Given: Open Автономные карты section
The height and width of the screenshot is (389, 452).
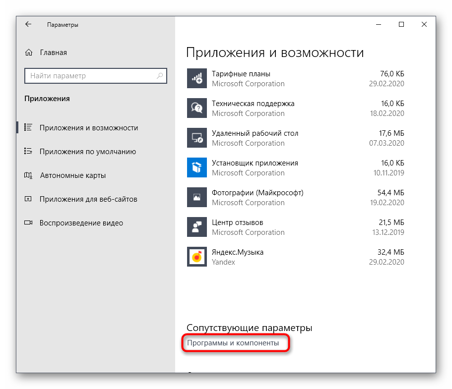Looking at the screenshot, I should 72,175.
